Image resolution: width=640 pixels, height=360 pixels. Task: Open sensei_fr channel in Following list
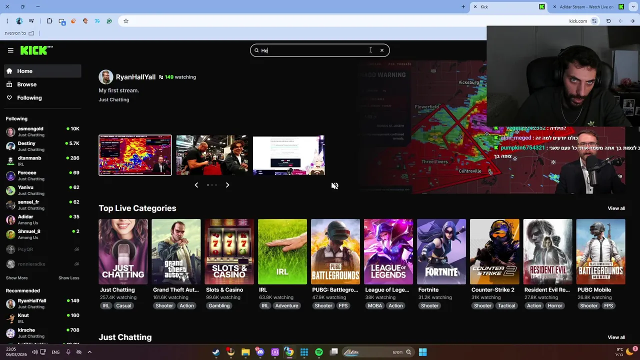tap(43, 204)
